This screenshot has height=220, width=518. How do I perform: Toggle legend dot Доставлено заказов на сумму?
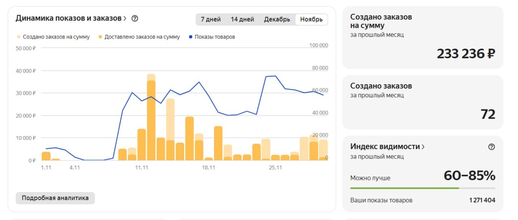pos(100,37)
